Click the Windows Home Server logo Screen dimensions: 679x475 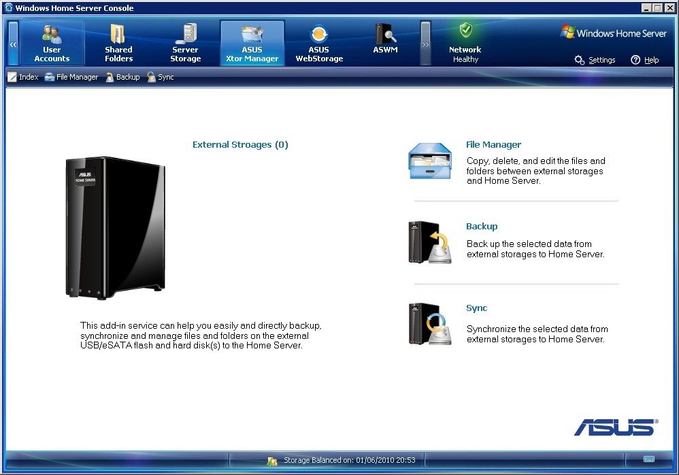click(x=613, y=33)
